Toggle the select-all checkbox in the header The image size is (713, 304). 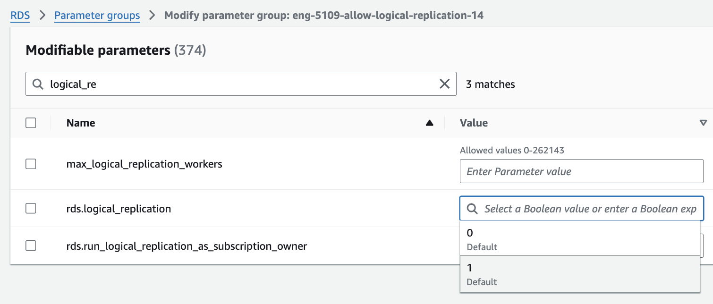31,123
